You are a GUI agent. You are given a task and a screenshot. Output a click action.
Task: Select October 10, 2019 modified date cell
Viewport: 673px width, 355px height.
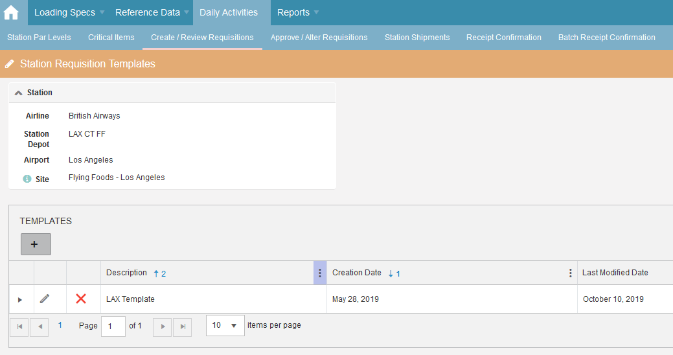pyautogui.click(x=625, y=299)
